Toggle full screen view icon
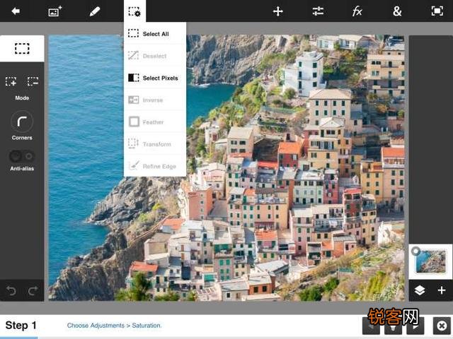Image resolution: width=453 pixels, height=339 pixels. click(x=437, y=11)
